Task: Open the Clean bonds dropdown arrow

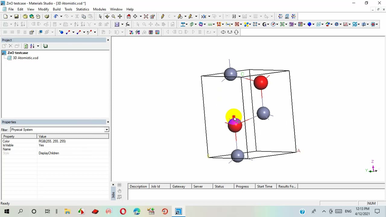Action: (209, 16)
